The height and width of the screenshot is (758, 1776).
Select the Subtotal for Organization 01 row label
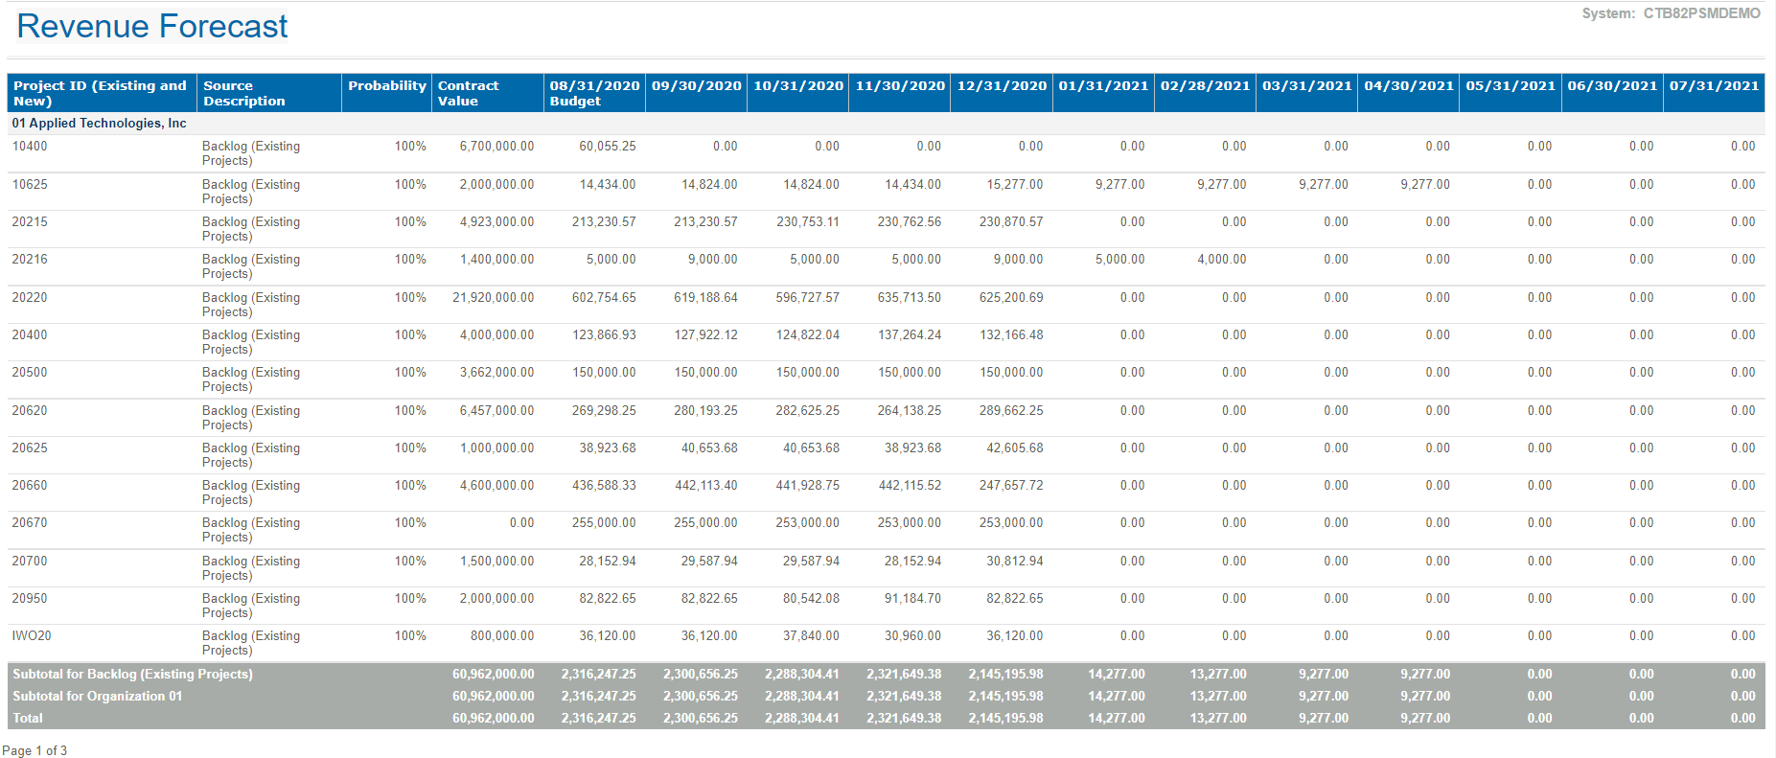[x=97, y=697]
